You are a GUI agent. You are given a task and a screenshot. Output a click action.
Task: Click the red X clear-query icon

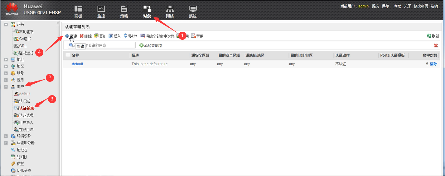pos(436,45)
